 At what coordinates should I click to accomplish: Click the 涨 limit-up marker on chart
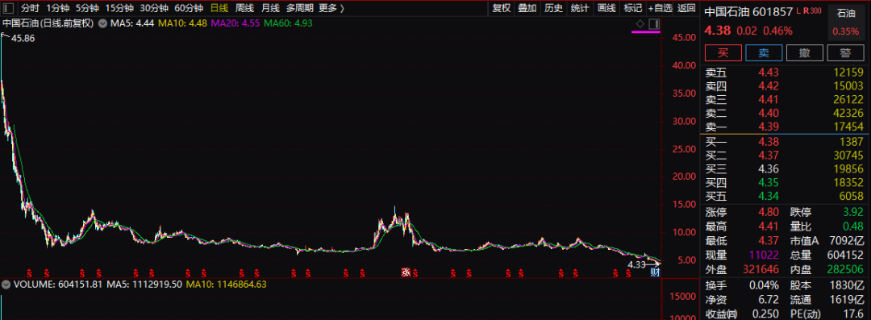(x=406, y=272)
